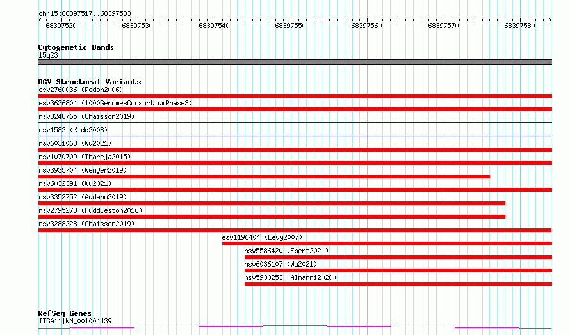
Task: Click the red bar under nsv5586420 (Ebert2021)
Action: click(x=398, y=257)
